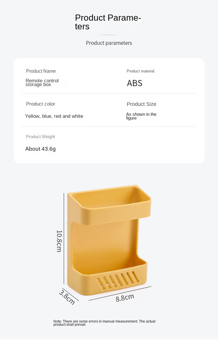
Task: Click the slotted vents on the box
Action: tap(116, 280)
